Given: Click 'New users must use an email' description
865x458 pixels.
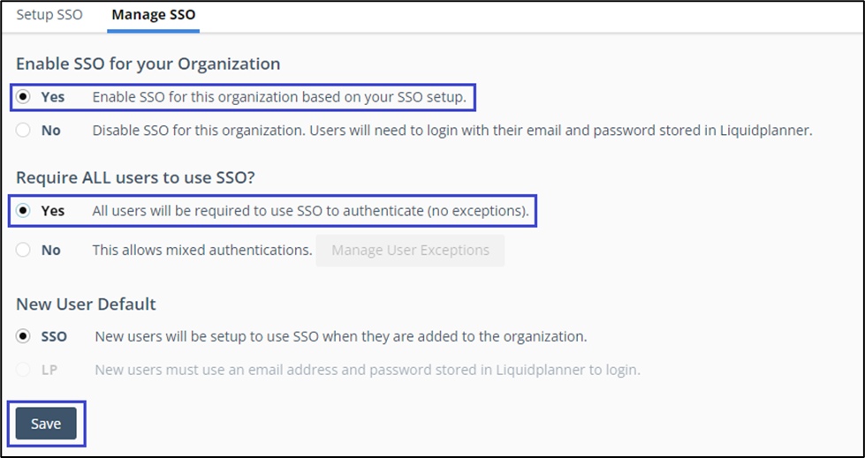Looking at the screenshot, I should pos(367,370).
